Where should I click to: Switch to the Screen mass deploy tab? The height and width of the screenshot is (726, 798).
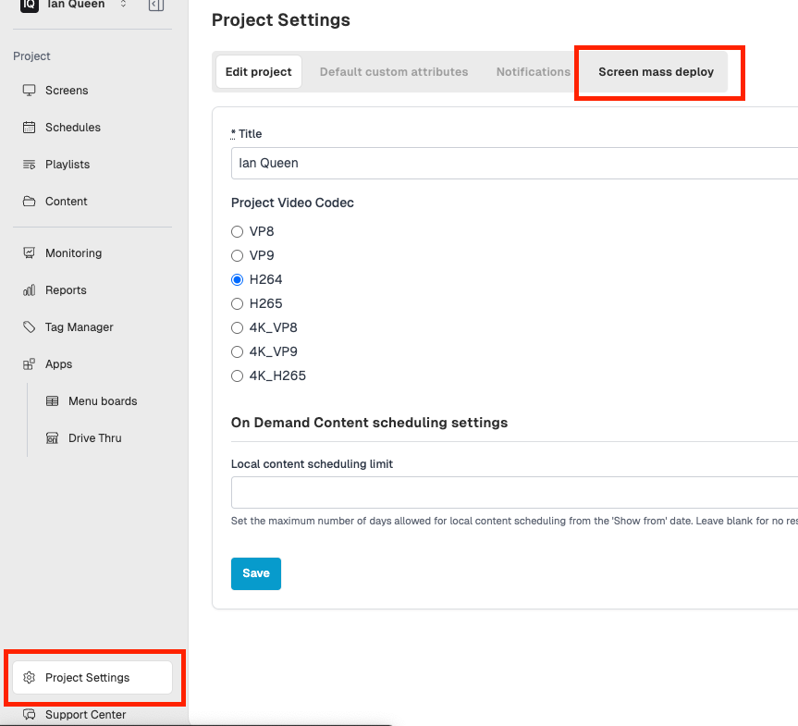pos(657,71)
